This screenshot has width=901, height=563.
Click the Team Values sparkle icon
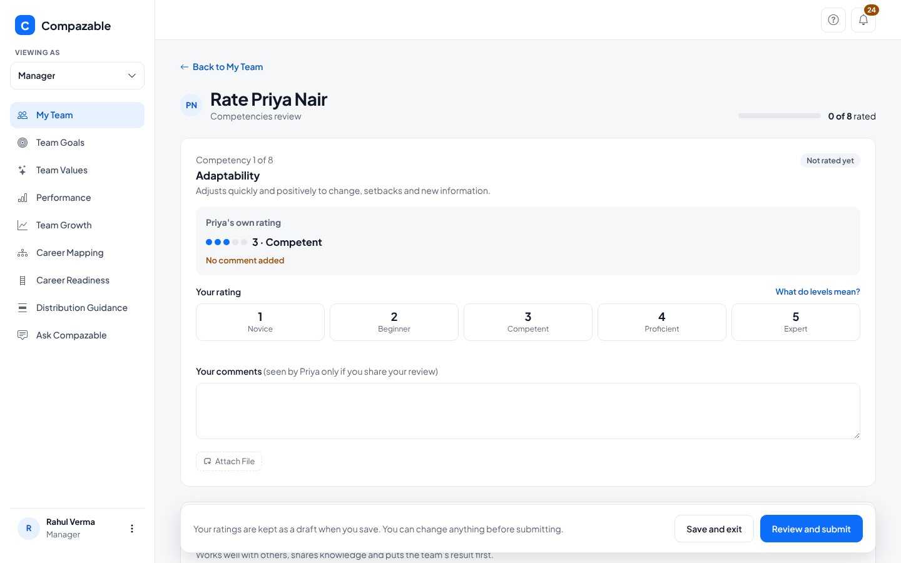(23, 170)
